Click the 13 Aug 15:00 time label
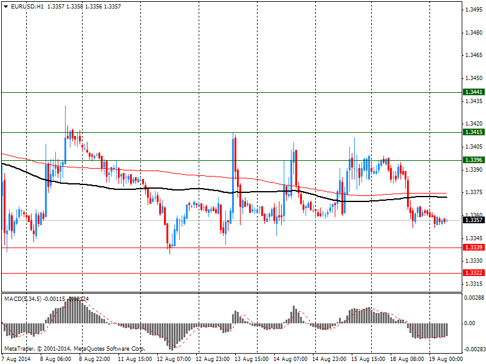 click(252, 359)
